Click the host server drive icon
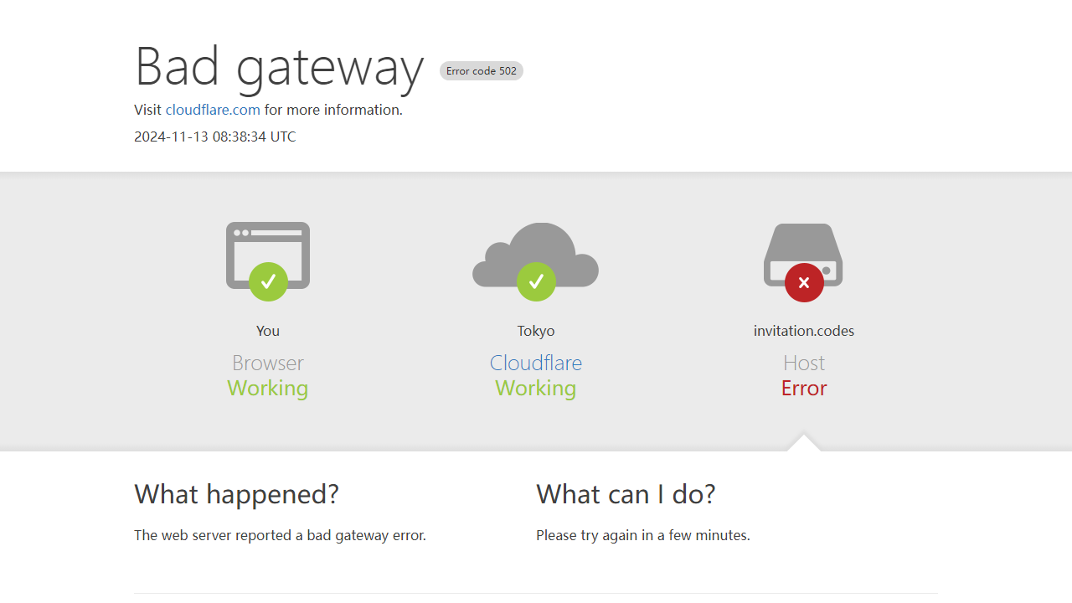 click(803, 255)
